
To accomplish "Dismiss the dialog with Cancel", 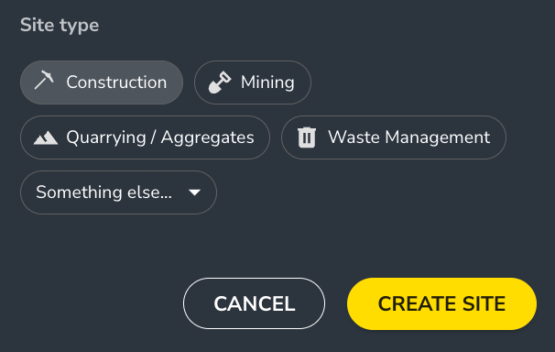I will click(x=254, y=303).
